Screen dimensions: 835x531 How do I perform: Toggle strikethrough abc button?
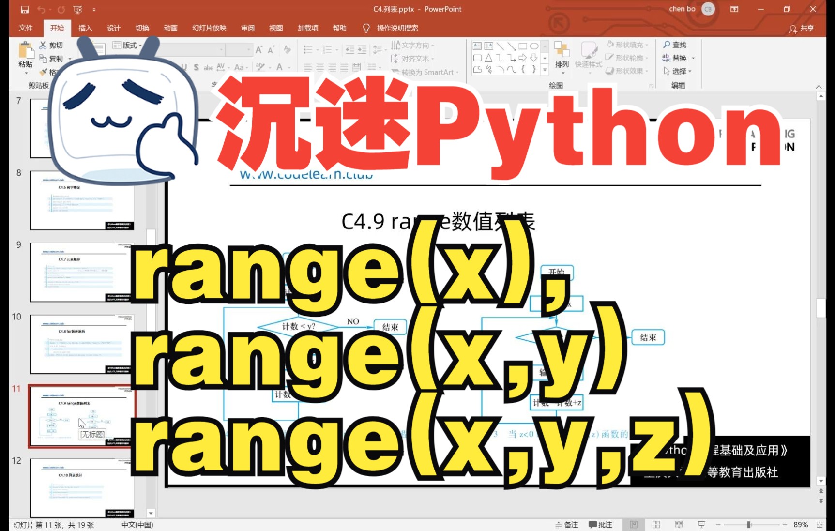coord(208,67)
